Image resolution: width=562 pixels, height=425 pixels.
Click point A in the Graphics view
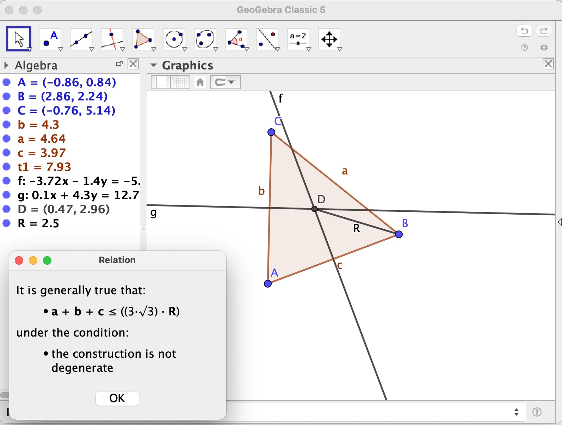point(268,284)
